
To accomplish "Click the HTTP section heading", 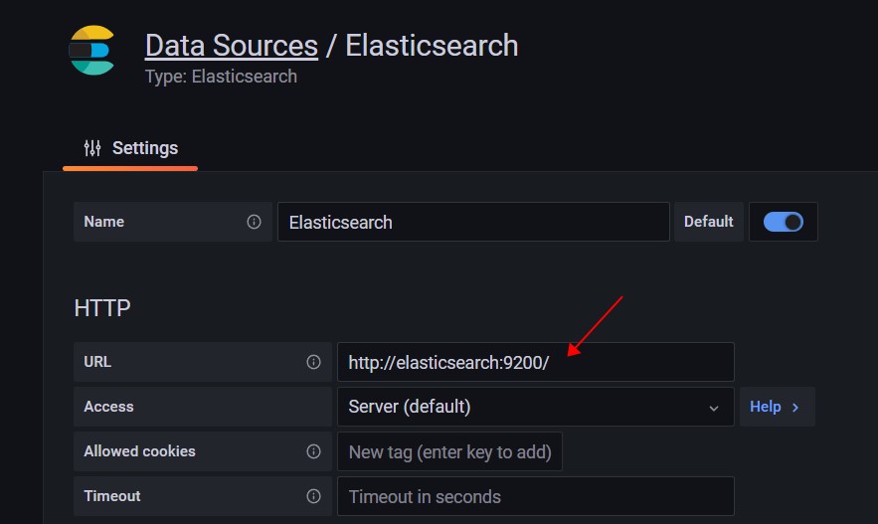I will click(x=102, y=308).
